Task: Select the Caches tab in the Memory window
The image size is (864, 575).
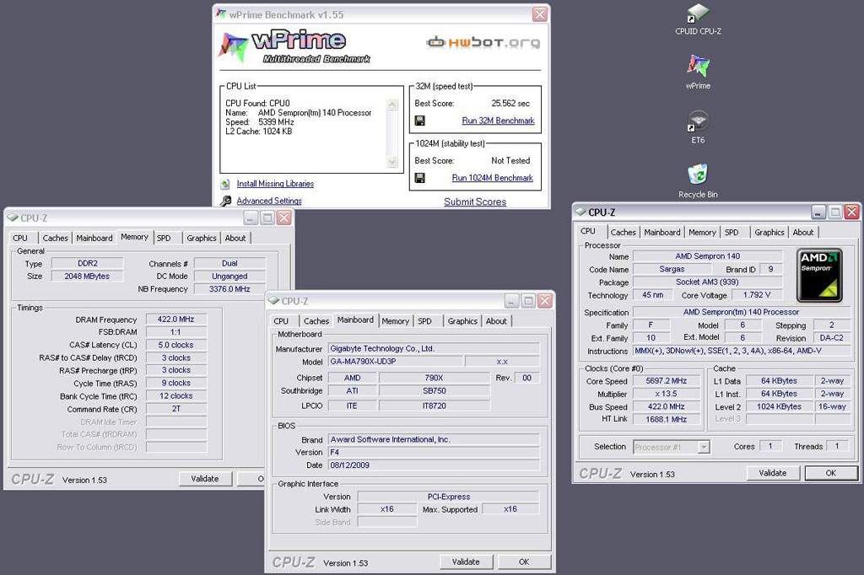Action: tap(55, 238)
